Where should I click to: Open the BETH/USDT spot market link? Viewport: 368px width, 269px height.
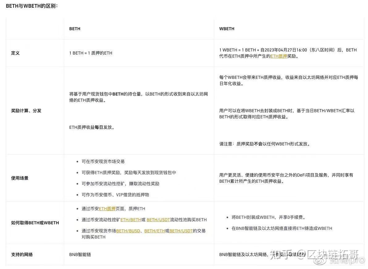(181, 230)
